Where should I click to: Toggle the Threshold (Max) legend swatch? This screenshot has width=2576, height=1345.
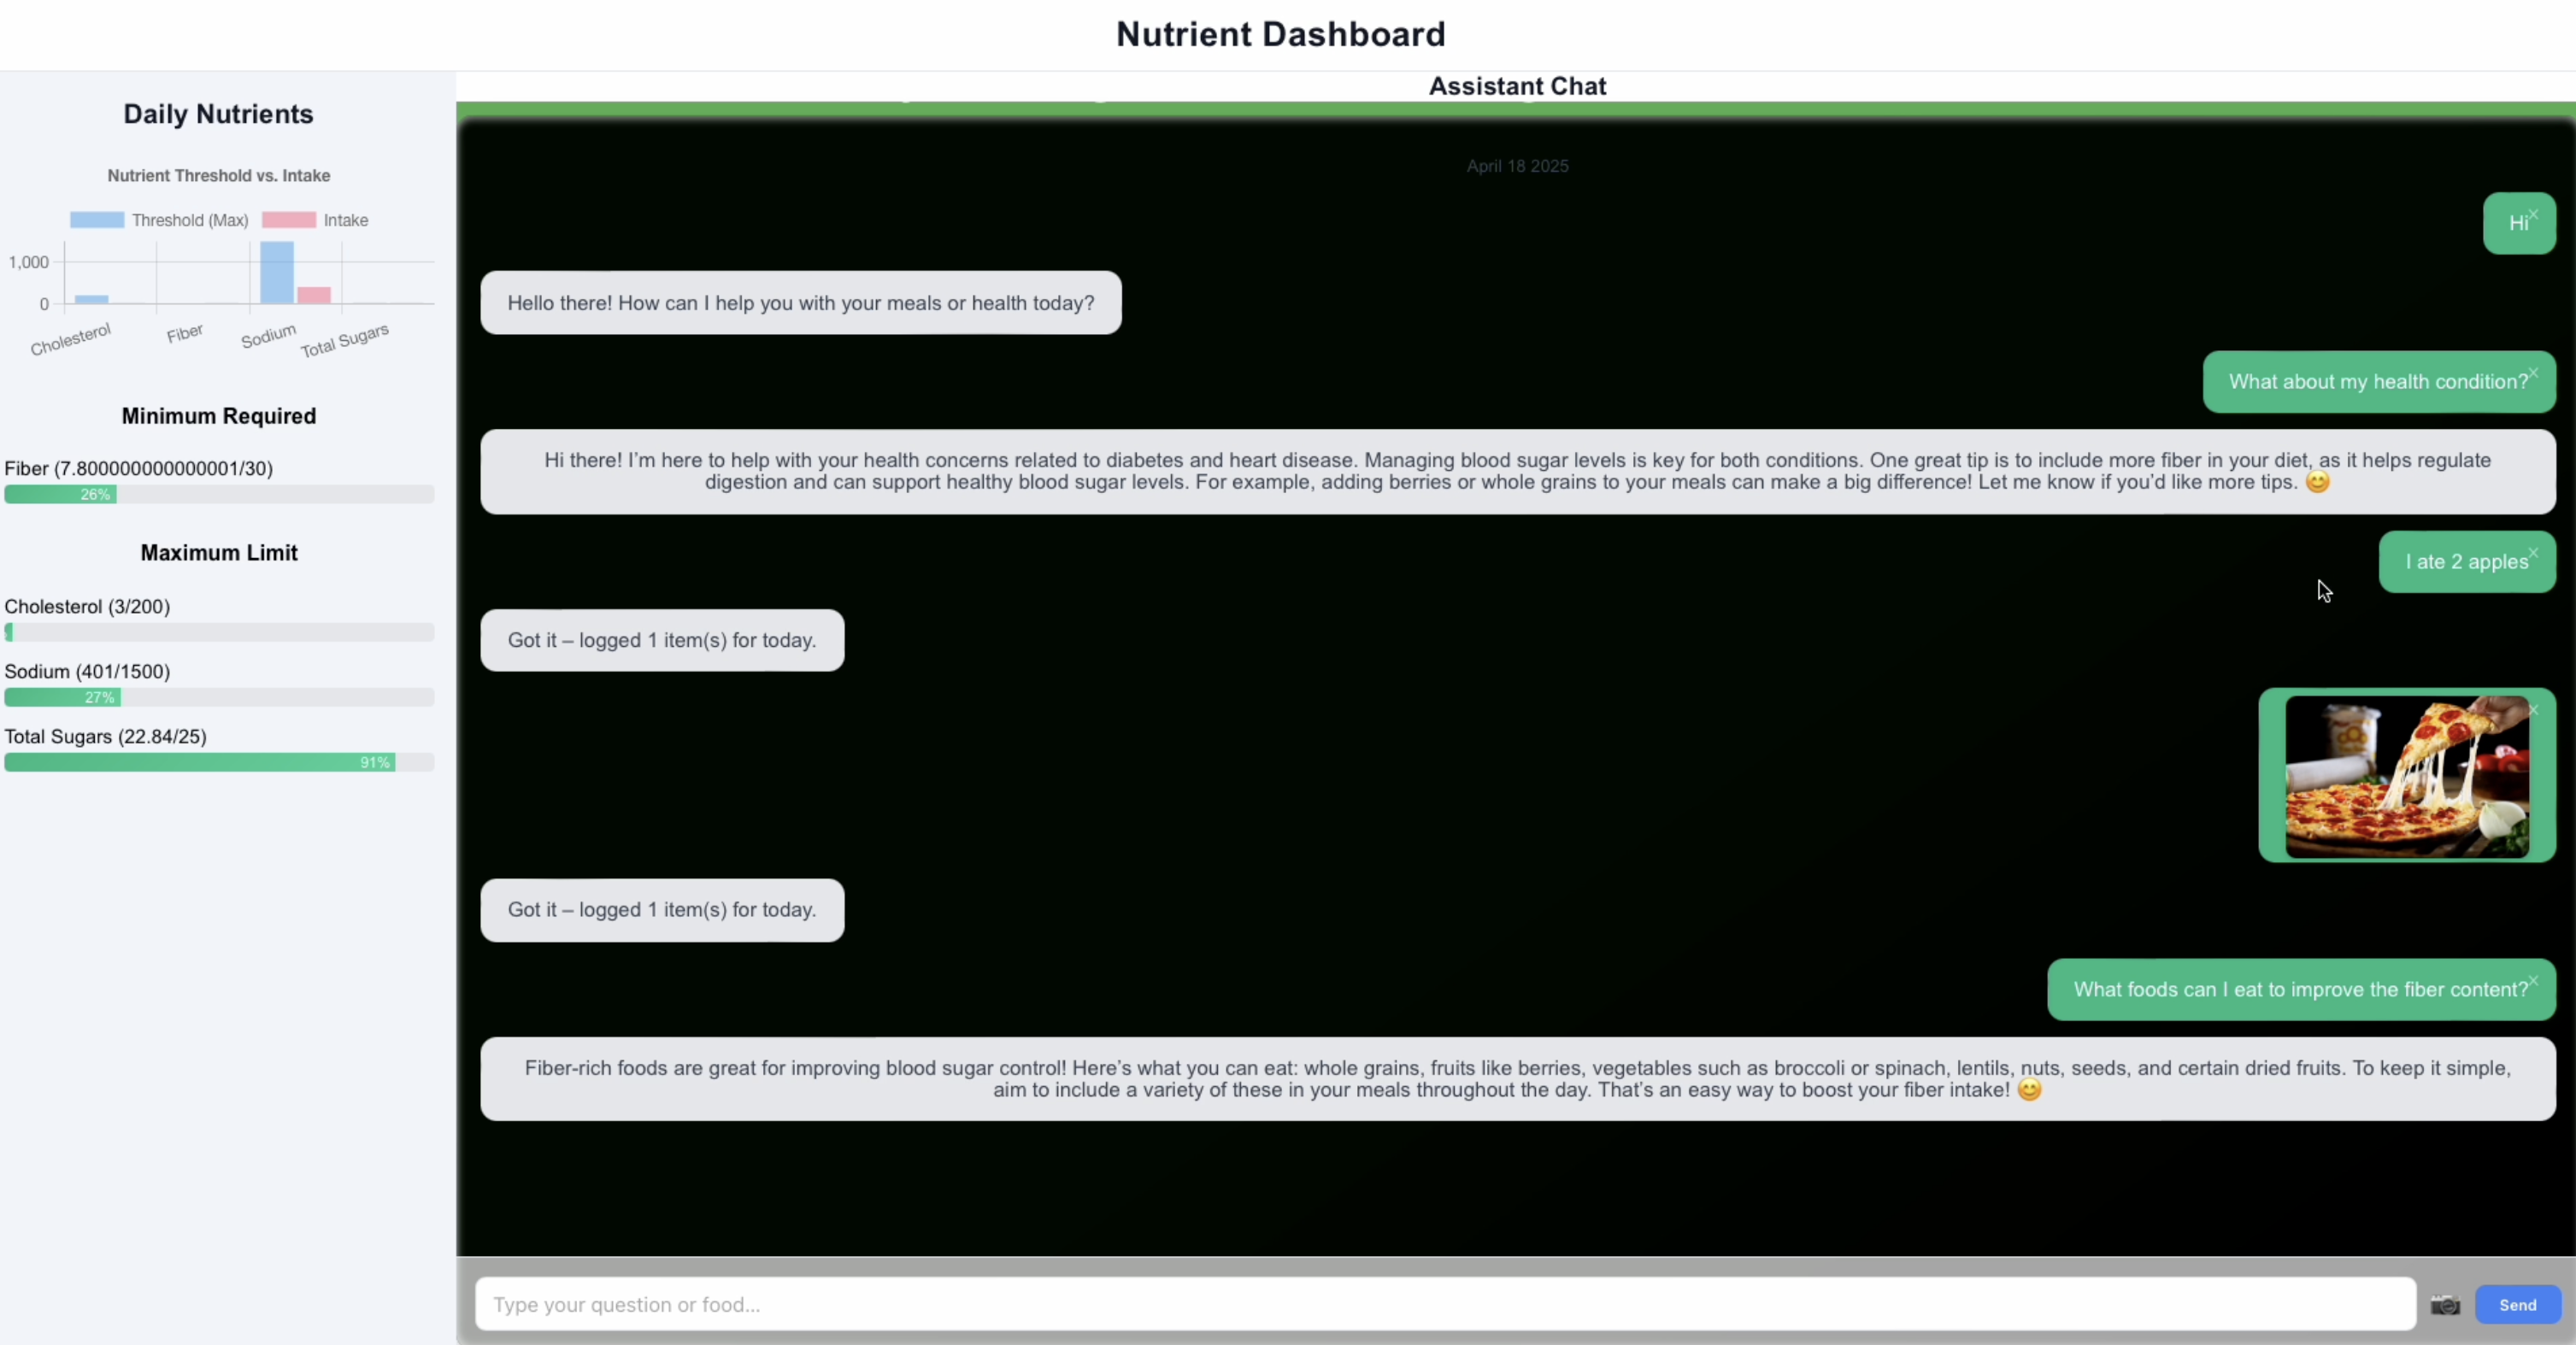(x=97, y=220)
